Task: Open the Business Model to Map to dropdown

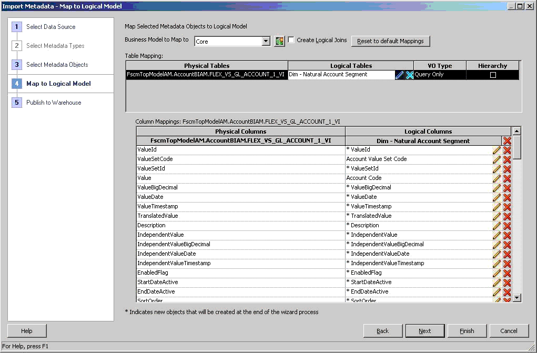Action: (x=266, y=41)
